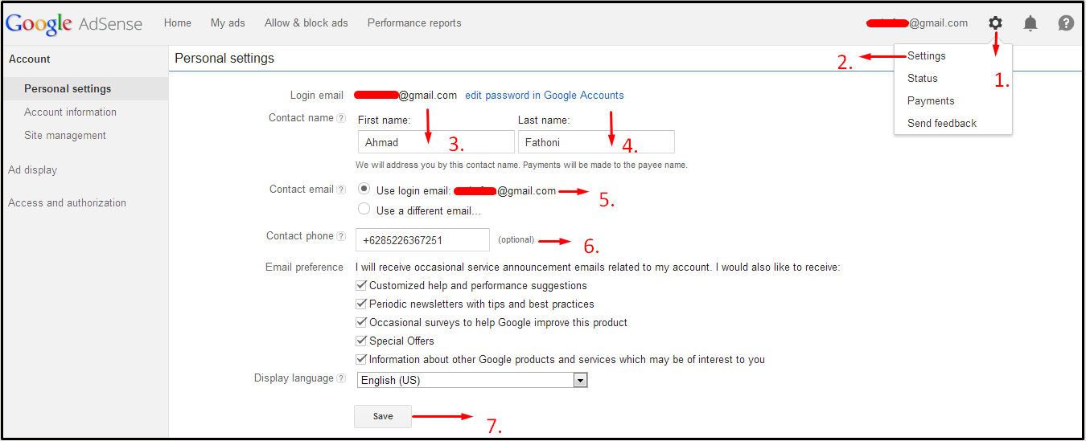This screenshot has height=441, width=1086.
Task: Show help tooltip for Contact name
Action: pyautogui.click(x=341, y=119)
